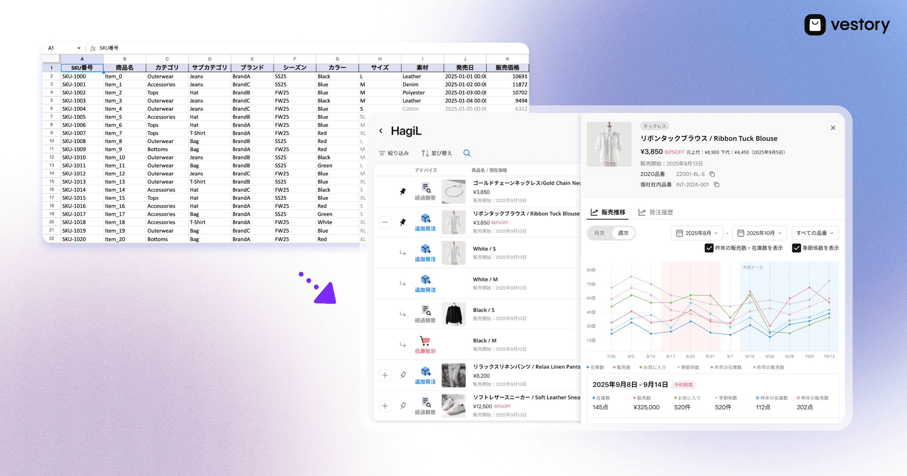Open the Relax Linen Pants thumbnail

pyautogui.click(x=453, y=375)
